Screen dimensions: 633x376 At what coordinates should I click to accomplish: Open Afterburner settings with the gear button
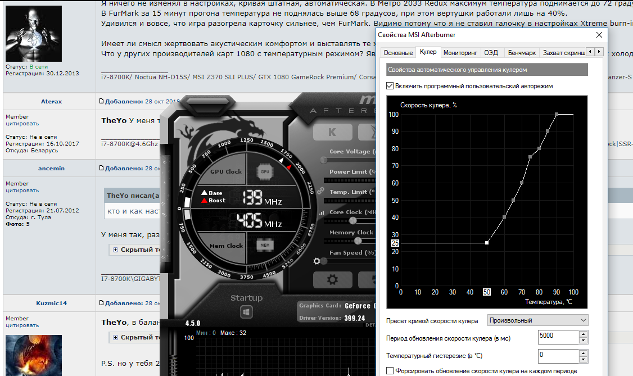(x=332, y=279)
